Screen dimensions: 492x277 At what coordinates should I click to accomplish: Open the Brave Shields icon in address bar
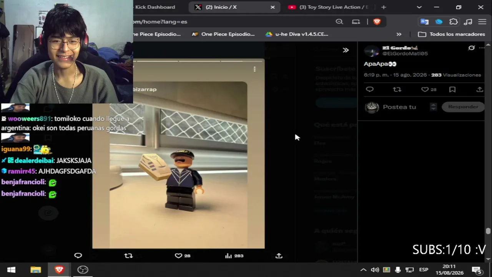377,22
